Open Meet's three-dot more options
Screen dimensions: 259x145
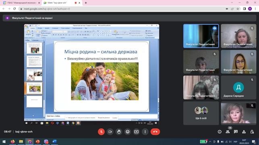(x=145, y=132)
